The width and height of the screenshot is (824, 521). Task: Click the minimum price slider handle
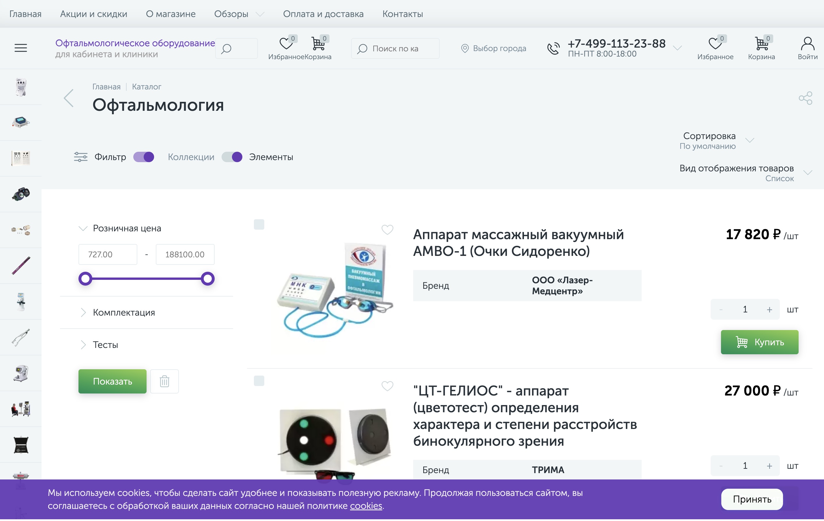86,279
